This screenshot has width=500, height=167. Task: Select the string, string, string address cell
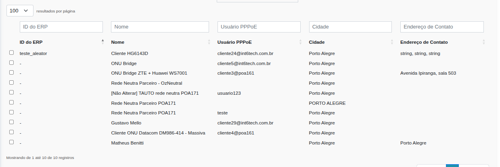pyautogui.click(x=420, y=53)
